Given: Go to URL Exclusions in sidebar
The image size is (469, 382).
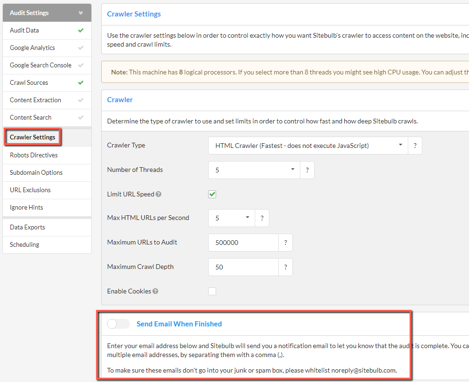Looking at the screenshot, I should coord(30,190).
